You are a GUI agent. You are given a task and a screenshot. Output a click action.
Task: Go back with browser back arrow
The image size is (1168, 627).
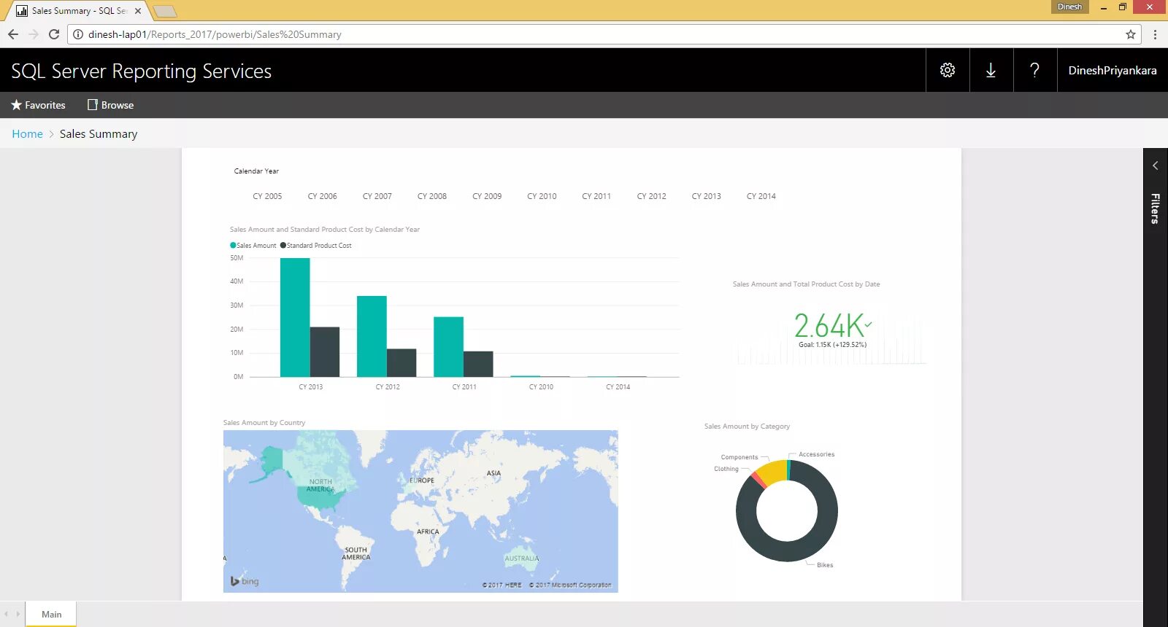coord(13,34)
